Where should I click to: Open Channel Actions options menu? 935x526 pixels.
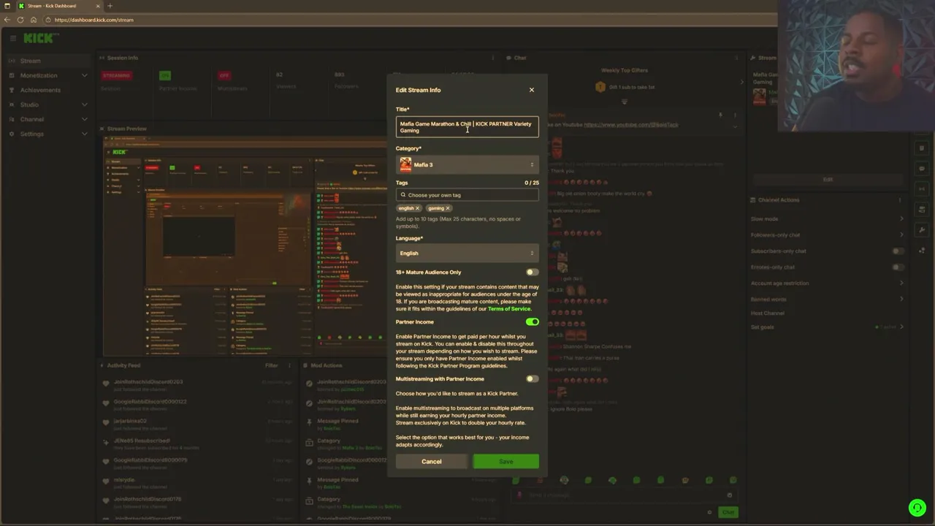(901, 200)
